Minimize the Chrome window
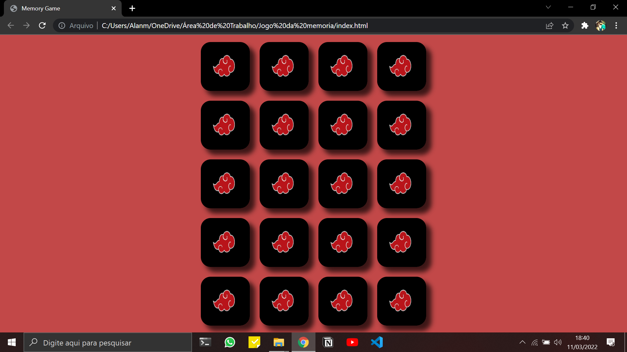This screenshot has width=627, height=352. click(571, 7)
